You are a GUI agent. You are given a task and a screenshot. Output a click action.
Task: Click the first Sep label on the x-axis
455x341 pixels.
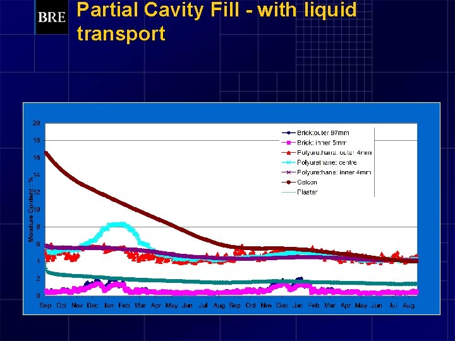pos(45,306)
